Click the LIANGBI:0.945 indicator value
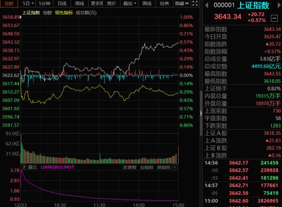The width and height of the screenshot is (282, 207). coord(57,167)
